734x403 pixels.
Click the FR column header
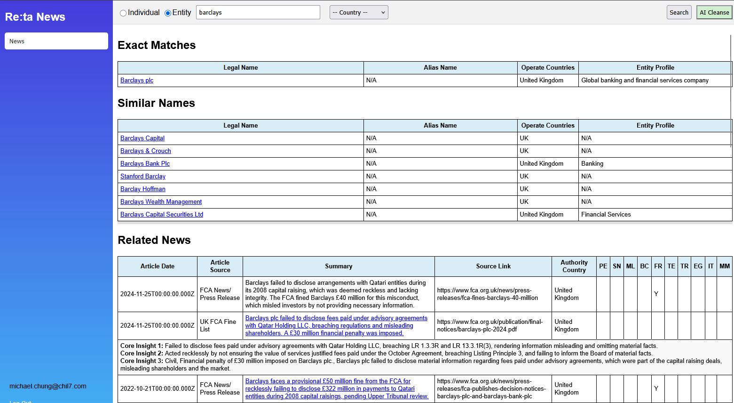coord(658,266)
